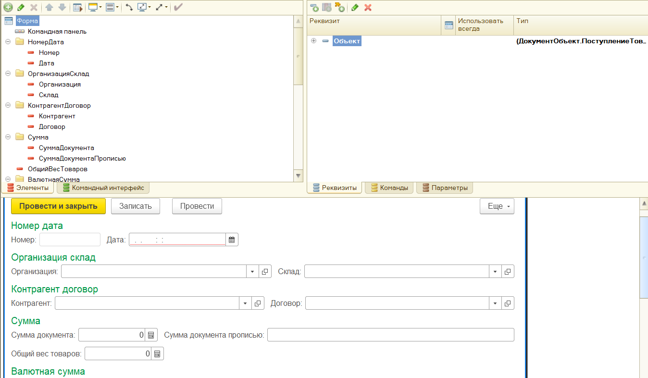Viewport: 648px width, 378px height.
Task: Click the open-form icon beside Склад field
Action: click(508, 271)
